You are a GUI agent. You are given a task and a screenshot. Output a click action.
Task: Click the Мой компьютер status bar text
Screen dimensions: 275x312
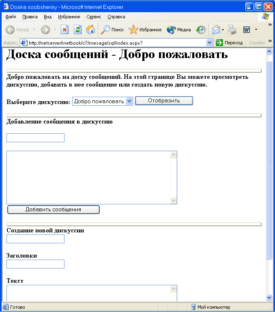point(214,307)
